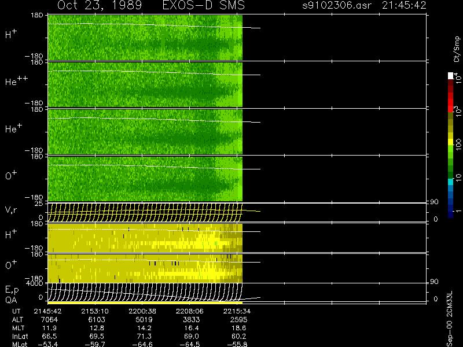Viewport: 463px width, 347px height.
Task: Click the ALT value under UT 2145:42
Action: [x=50, y=320]
